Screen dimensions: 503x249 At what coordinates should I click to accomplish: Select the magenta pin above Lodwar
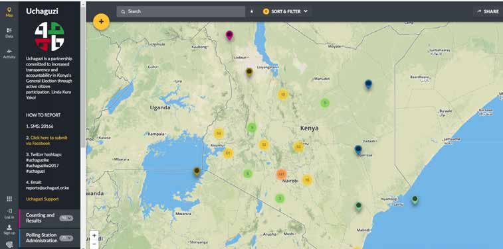229,35
